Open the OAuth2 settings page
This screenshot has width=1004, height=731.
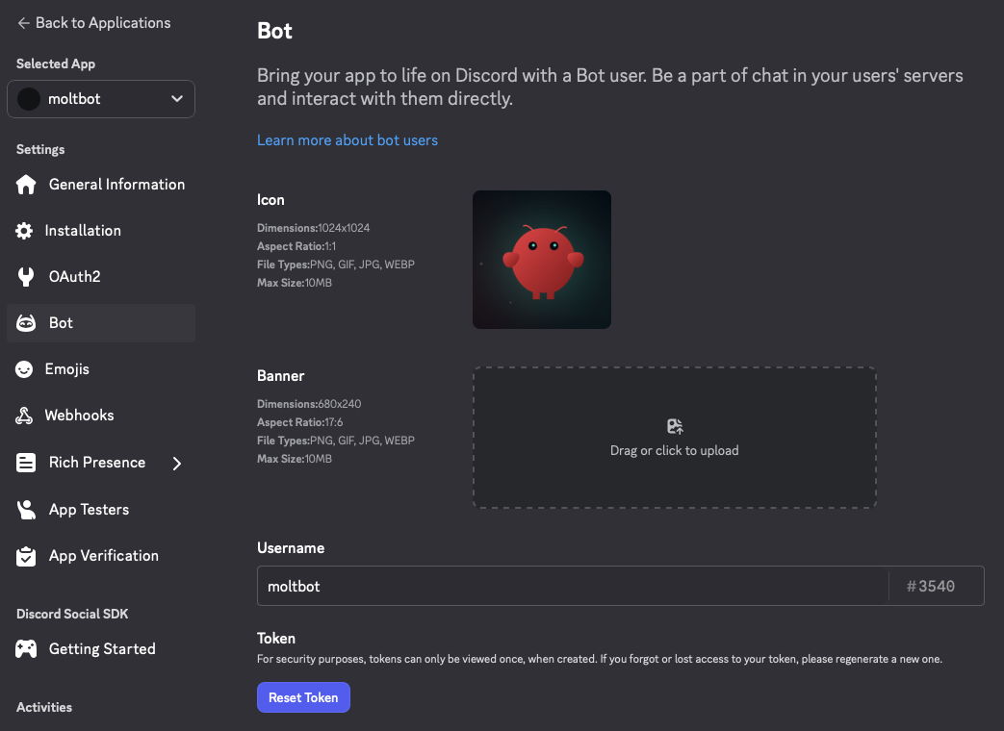[x=101, y=277]
